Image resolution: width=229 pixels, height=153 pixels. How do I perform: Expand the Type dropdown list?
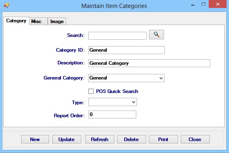(113, 102)
